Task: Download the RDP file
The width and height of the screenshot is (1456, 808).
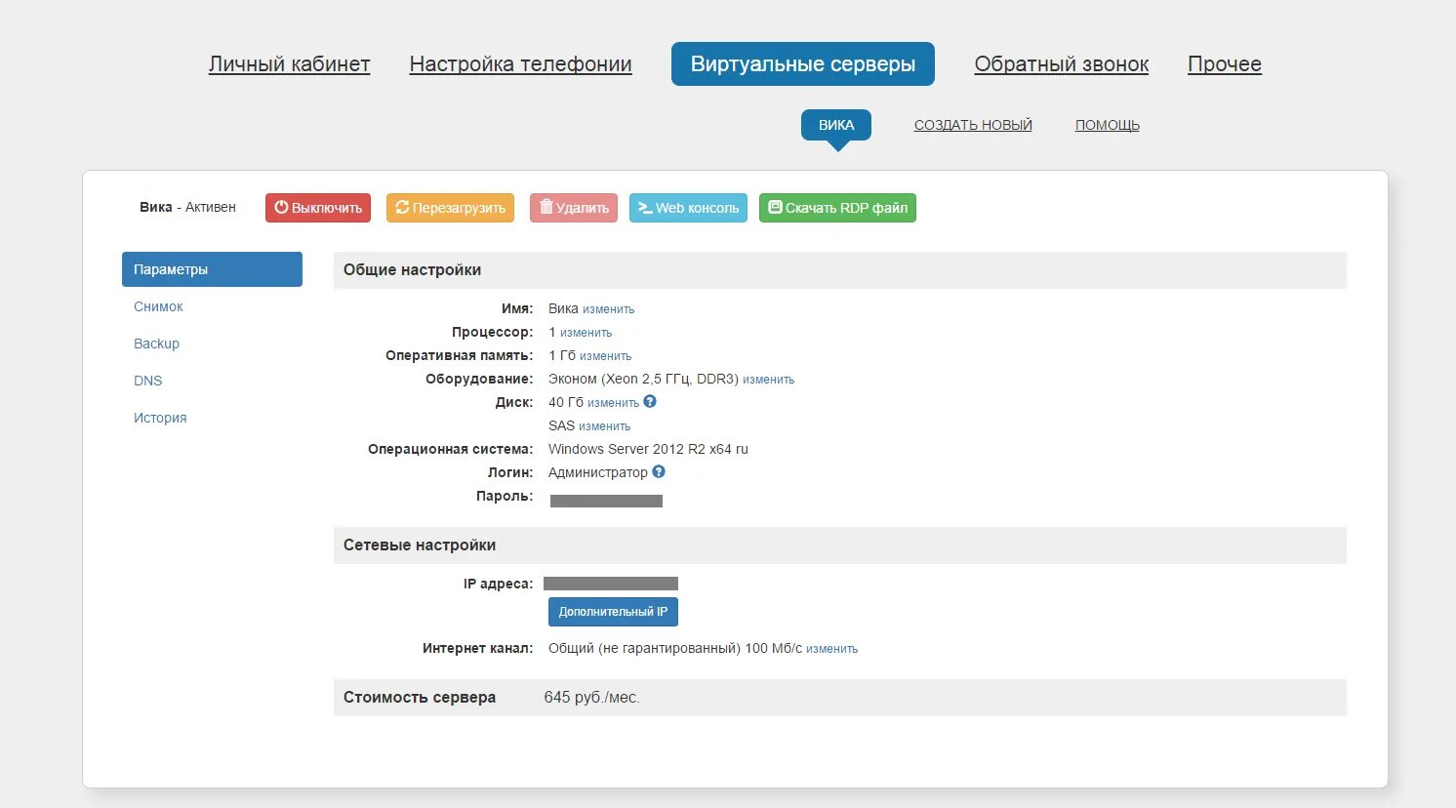Action: pyautogui.click(x=837, y=208)
